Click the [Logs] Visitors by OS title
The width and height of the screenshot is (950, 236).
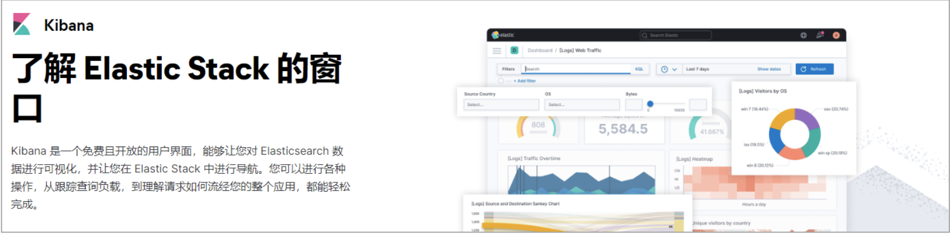point(763,91)
